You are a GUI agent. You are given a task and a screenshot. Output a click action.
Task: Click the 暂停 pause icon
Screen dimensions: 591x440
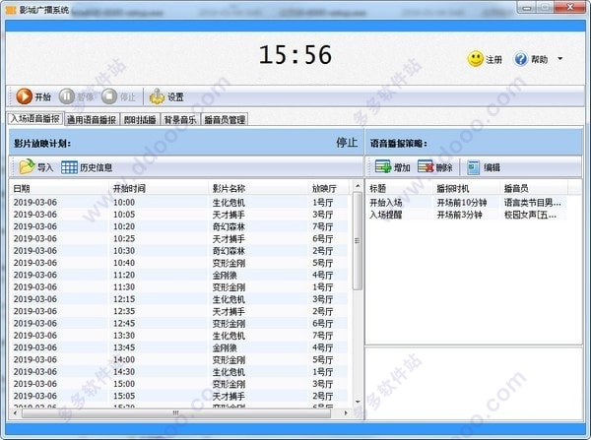tap(67, 96)
